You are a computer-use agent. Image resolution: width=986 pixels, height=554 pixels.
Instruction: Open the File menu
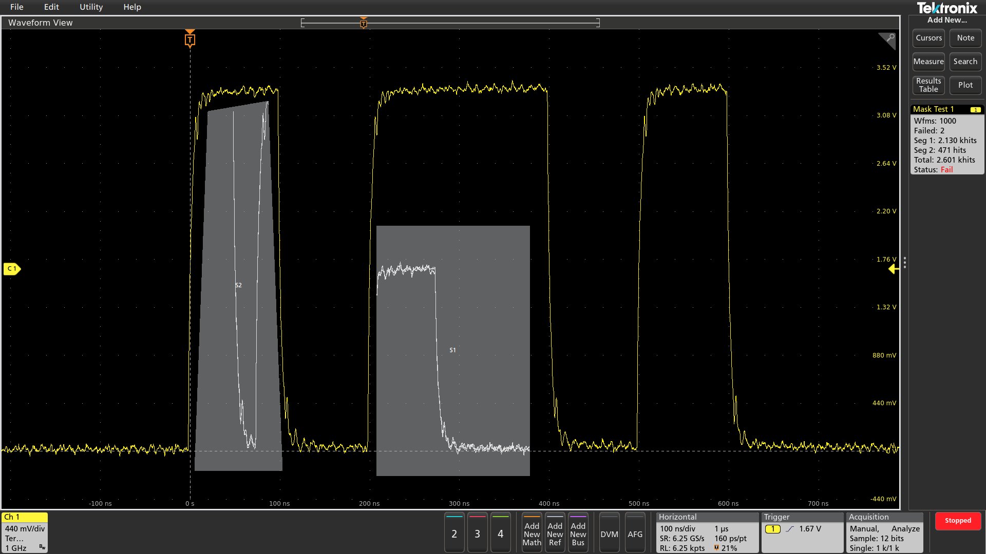(17, 7)
